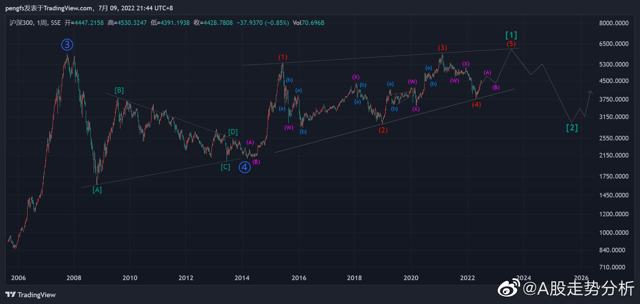Click the 1750.0000 price axis label
Image resolution: width=640 pixels, height=304 pixels.
(x=614, y=176)
